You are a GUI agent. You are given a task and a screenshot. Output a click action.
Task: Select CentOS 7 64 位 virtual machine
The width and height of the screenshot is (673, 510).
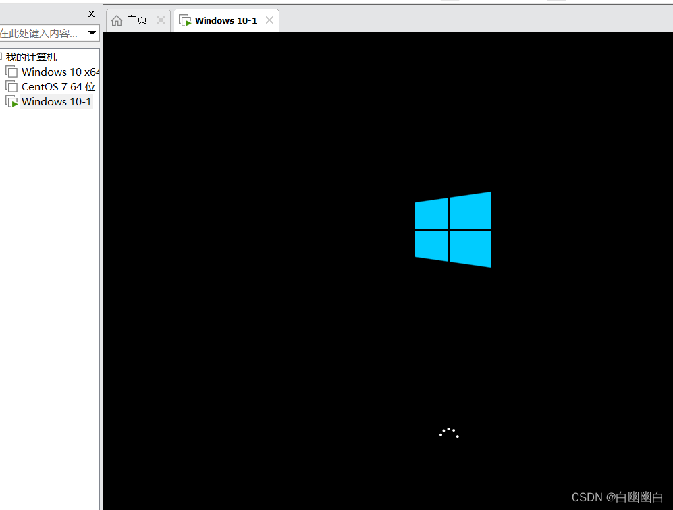point(58,86)
